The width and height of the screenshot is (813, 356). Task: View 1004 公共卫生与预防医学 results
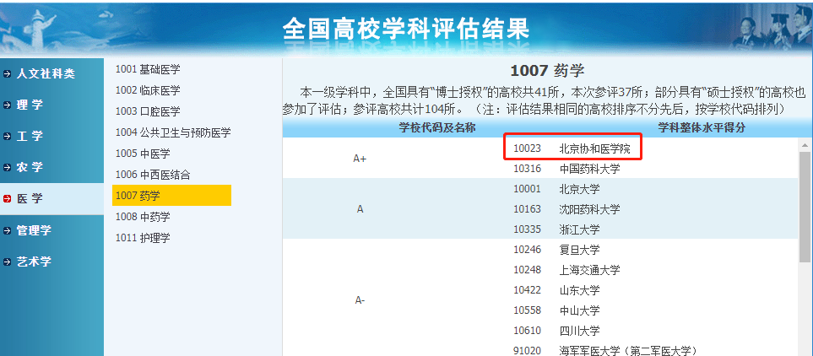(172, 132)
